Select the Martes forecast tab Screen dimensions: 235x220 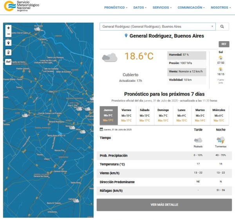click(x=200, y=115)
